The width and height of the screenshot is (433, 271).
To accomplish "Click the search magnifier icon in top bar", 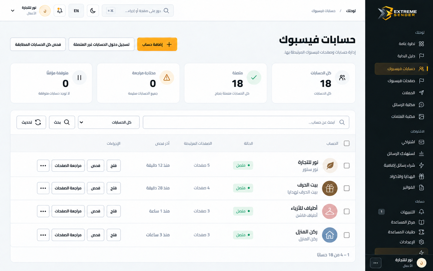I will pos(166,11).
